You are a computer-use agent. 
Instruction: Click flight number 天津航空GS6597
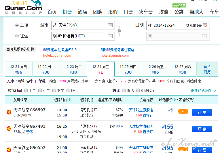click(29, 110)
